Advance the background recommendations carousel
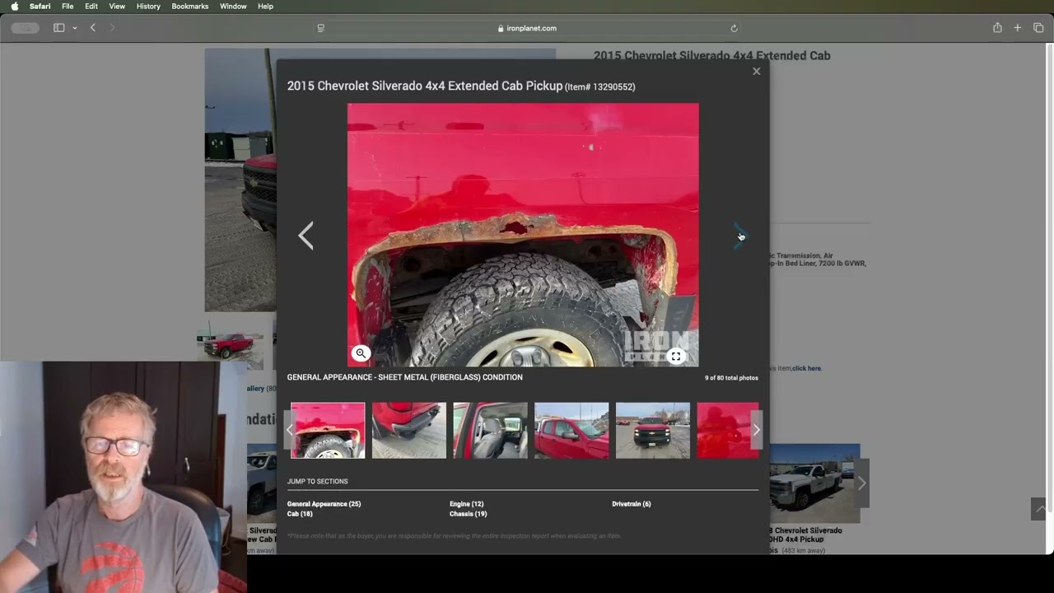The image size is (1054, 593). [x=861, y=483]
